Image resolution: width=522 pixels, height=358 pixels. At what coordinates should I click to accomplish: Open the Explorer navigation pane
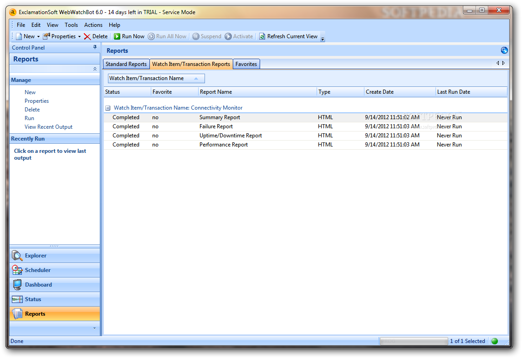(55, 256)
